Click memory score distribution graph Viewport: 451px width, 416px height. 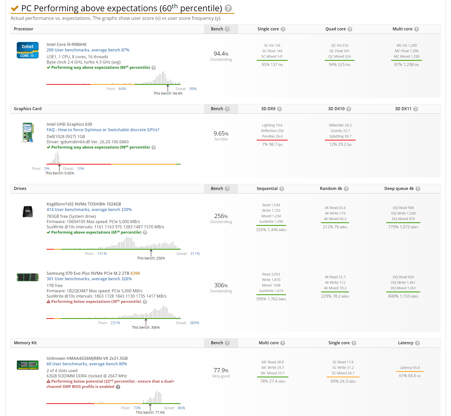114,397
